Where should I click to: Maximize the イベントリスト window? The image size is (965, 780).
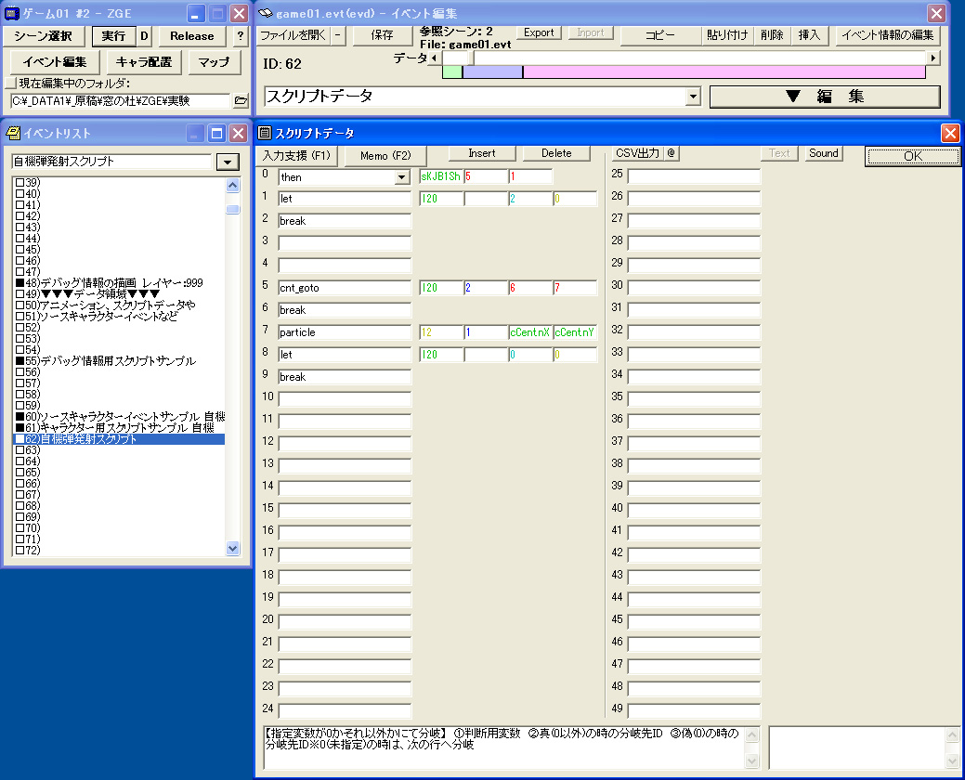coord(216,134)
